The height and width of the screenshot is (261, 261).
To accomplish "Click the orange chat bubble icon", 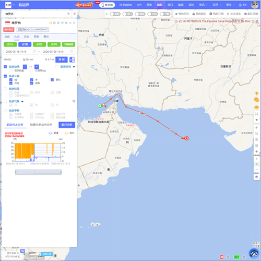I will [x=256, y=100].
